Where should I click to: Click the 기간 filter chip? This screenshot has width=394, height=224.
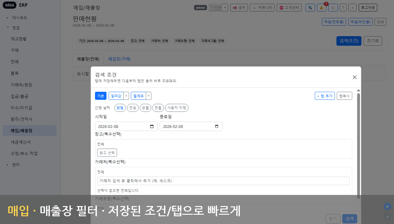[101, 41]
